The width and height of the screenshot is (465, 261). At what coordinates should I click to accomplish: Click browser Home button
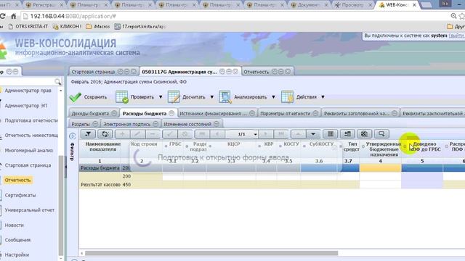pyautogui.click(x=13, y=16)
